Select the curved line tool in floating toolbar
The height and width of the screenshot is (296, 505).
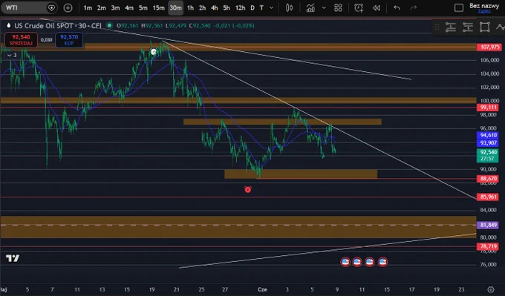[x=501, y=27]
